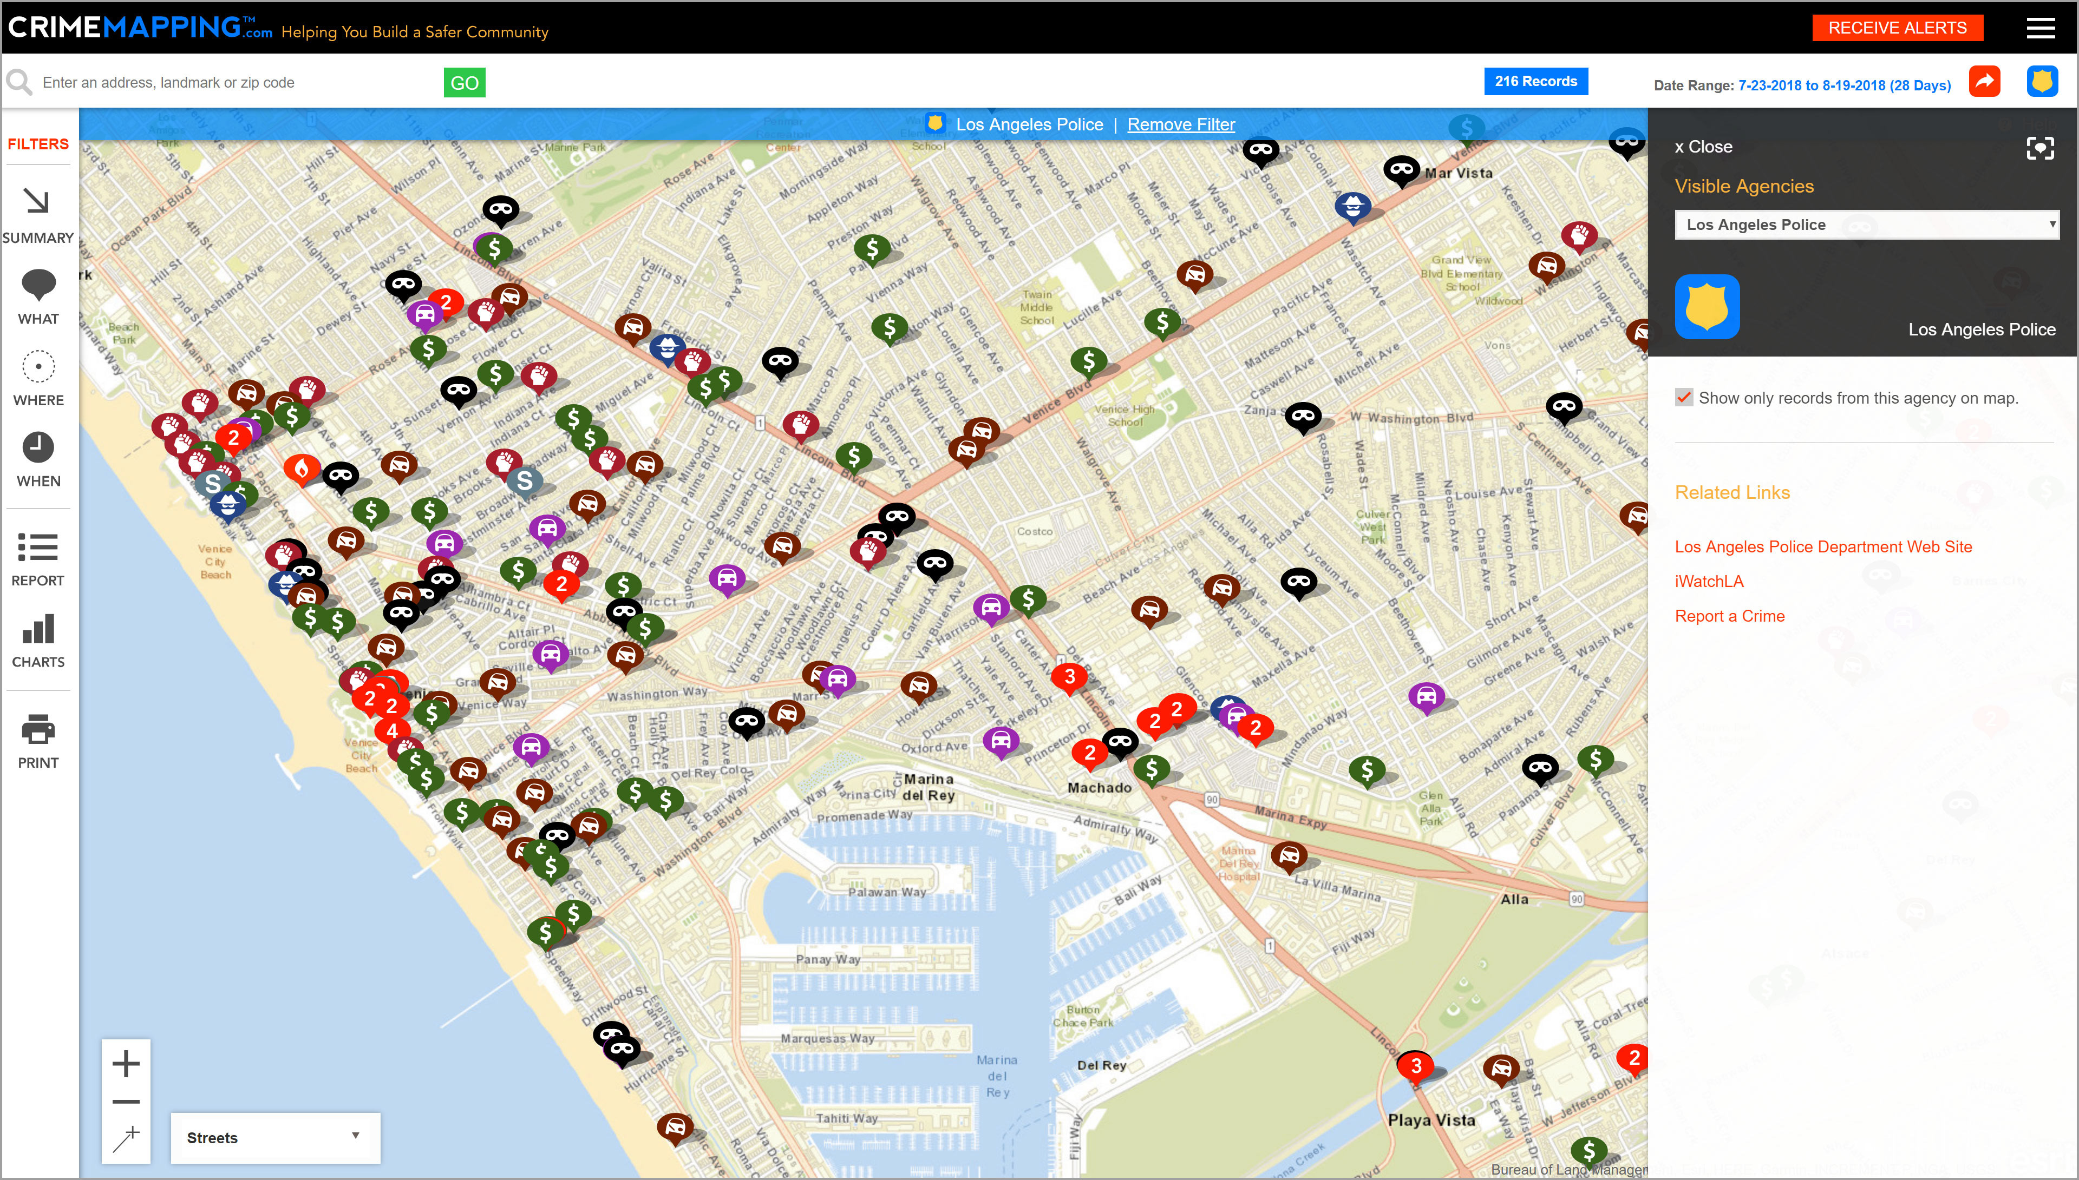
Task: Click the Remove Filter link
Action: tap(1181, 125)
